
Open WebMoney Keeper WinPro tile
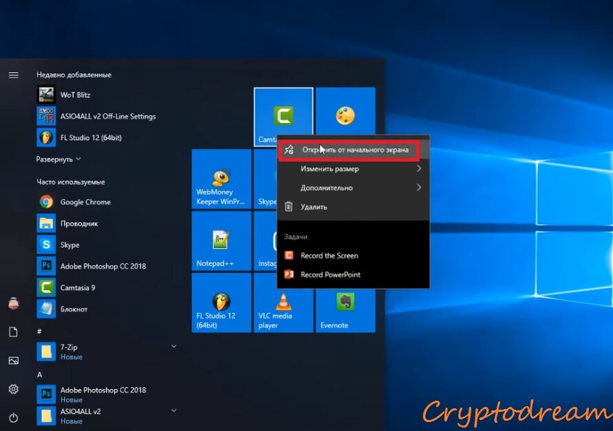pyautogui.click(x=222, y=179)
